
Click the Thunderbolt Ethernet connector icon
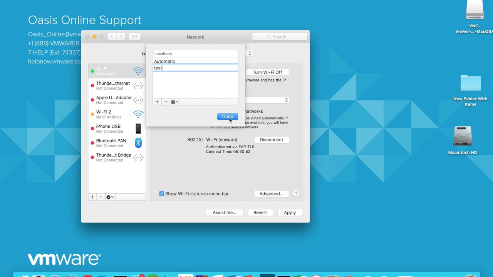tap(138, 86)
